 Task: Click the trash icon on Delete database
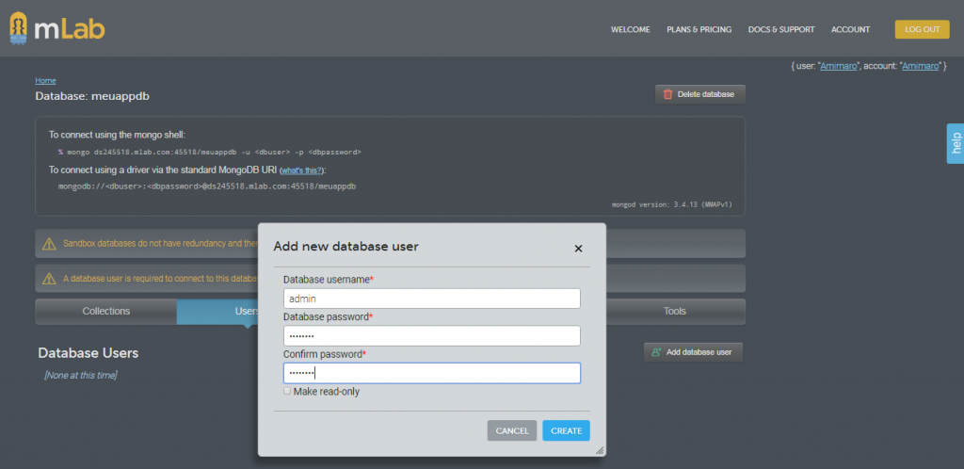point(668,94)
